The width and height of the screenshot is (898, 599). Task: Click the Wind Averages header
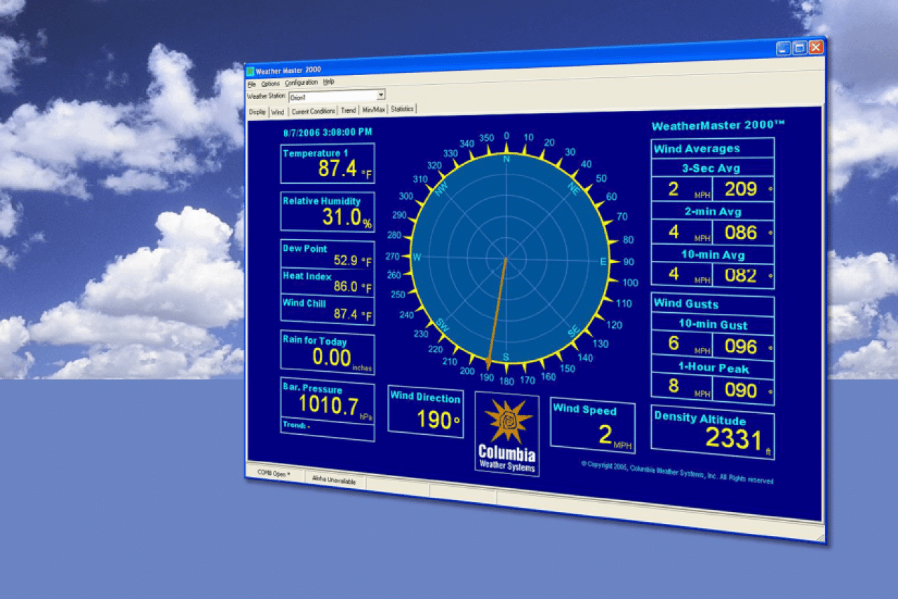click(713, 148)
